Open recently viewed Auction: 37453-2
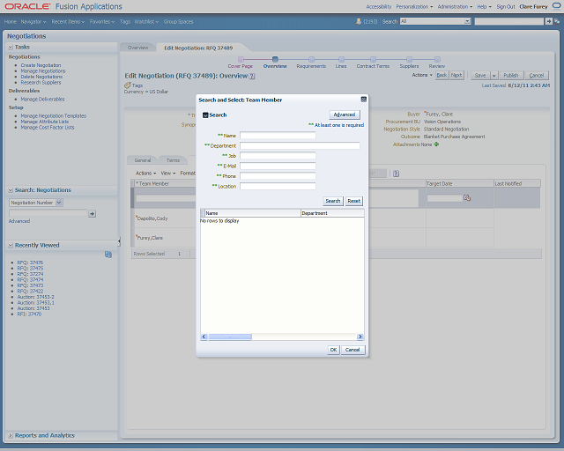This screenshot has height=451, width=564. click(36, 297)
